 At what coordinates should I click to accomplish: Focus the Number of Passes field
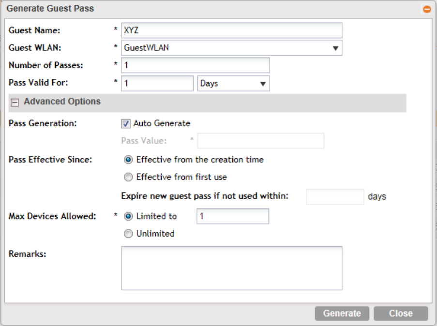[x=195, y=65]
